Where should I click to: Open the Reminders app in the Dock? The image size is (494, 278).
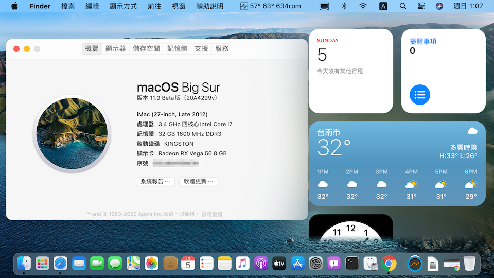pos(206,264)
